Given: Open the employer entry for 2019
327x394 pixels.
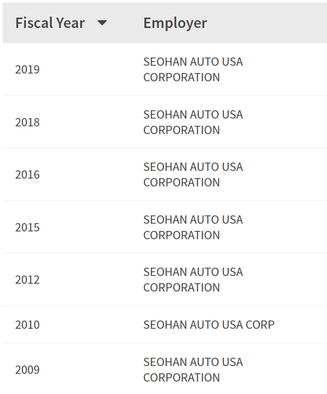Looking at the screenshot, I should coord(193,69).
